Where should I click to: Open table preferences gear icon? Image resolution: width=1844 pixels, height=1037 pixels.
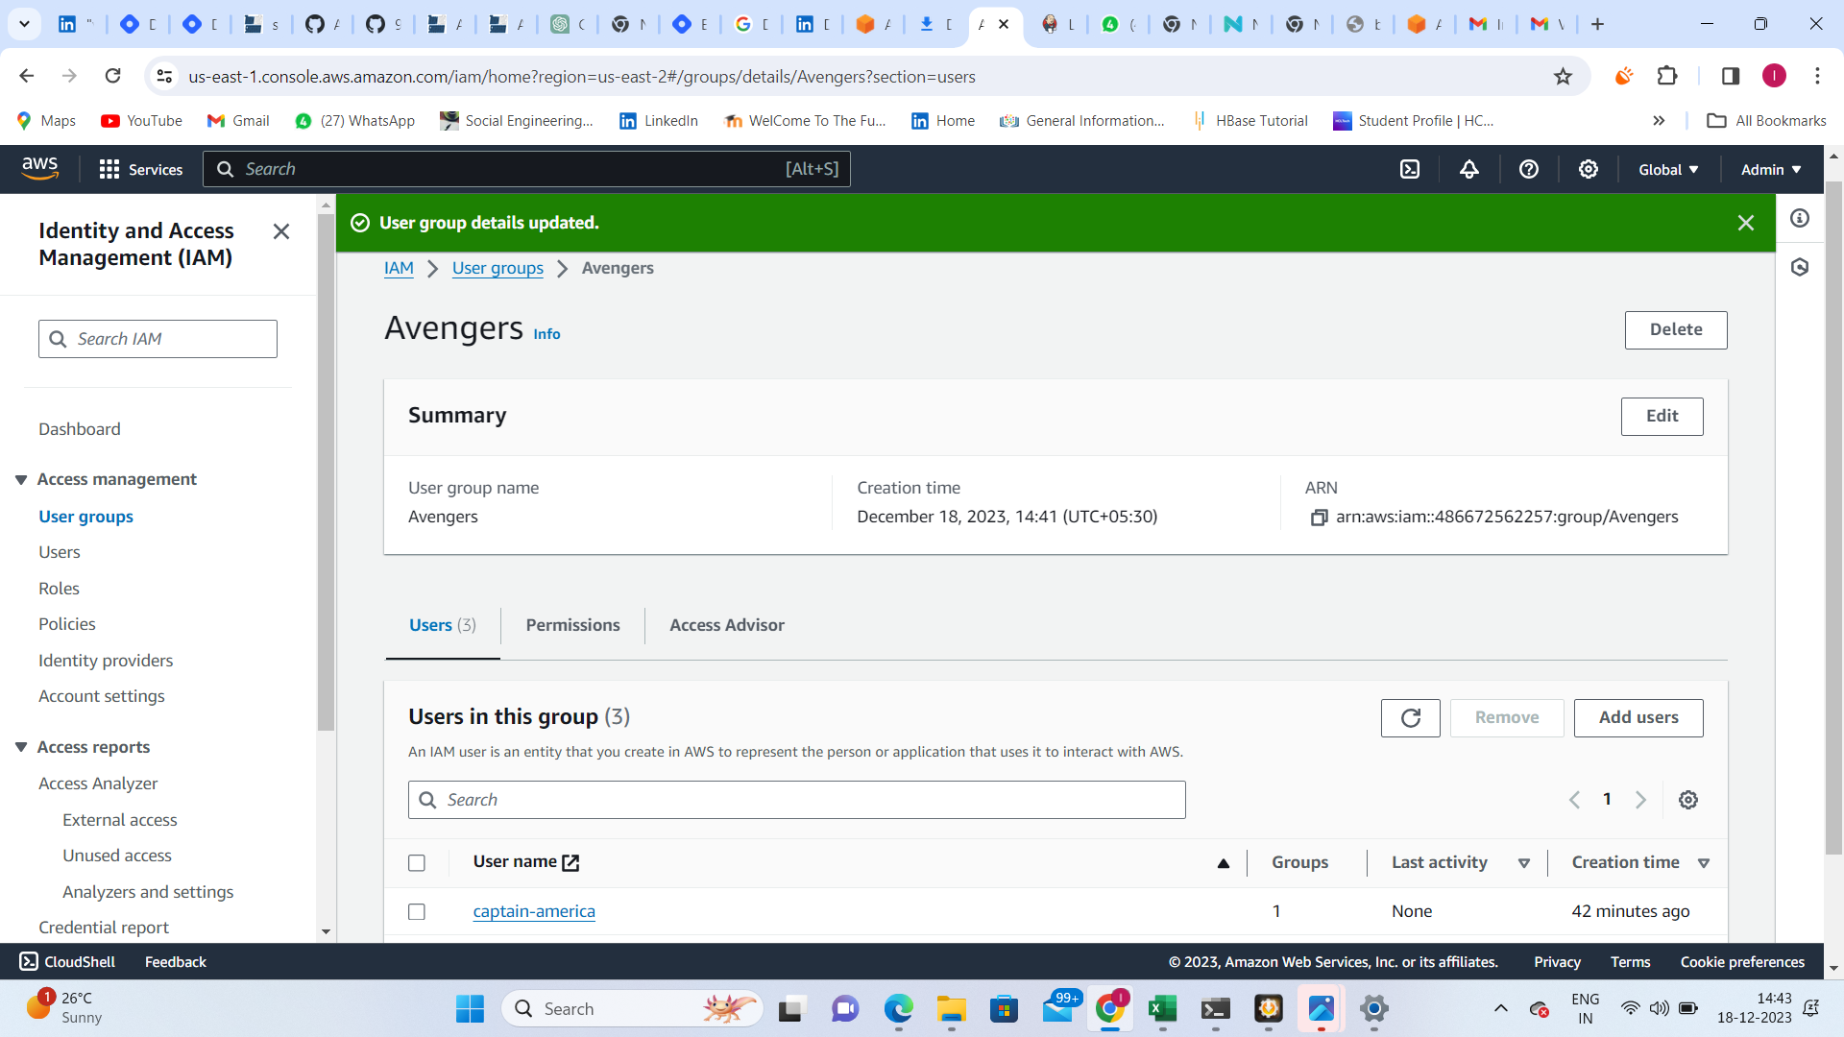pyautogui.click(x=1688, y=800)
